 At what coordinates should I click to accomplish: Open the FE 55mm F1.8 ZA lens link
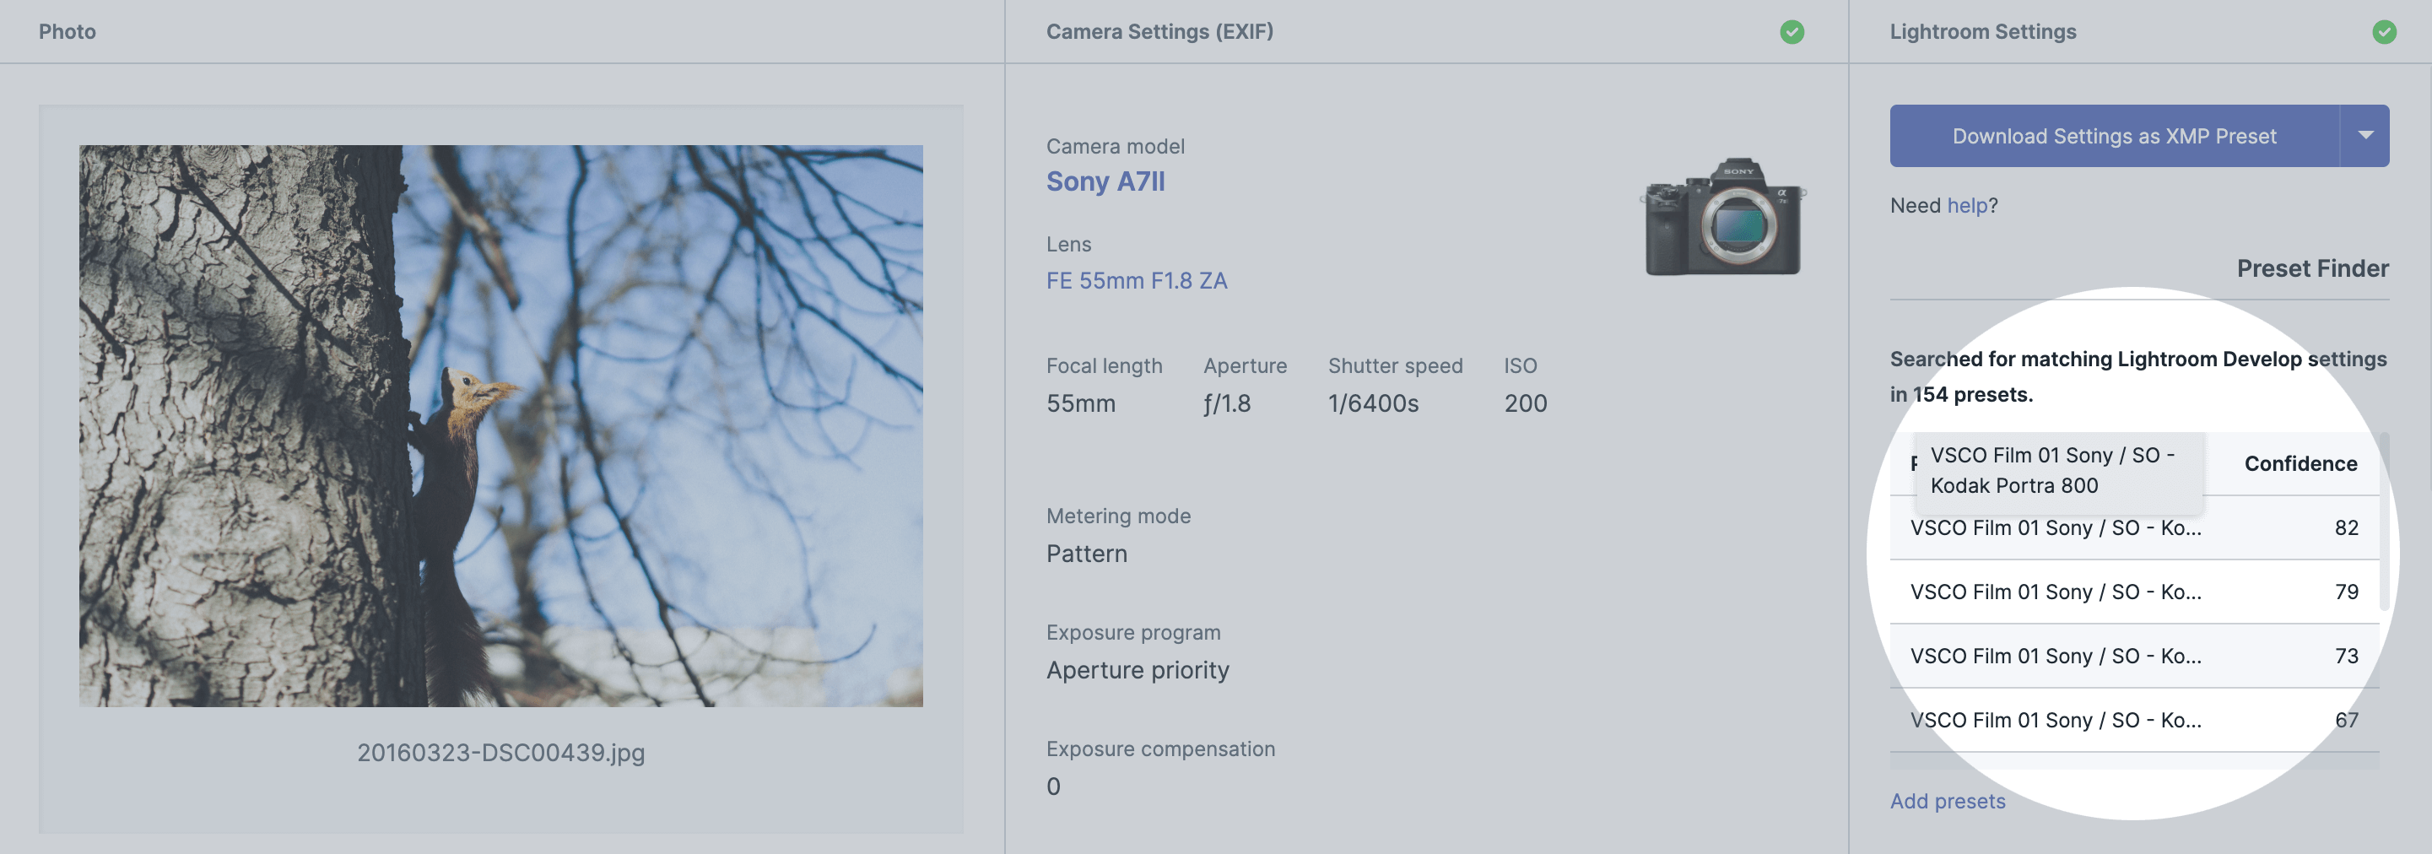[1137, 280]
